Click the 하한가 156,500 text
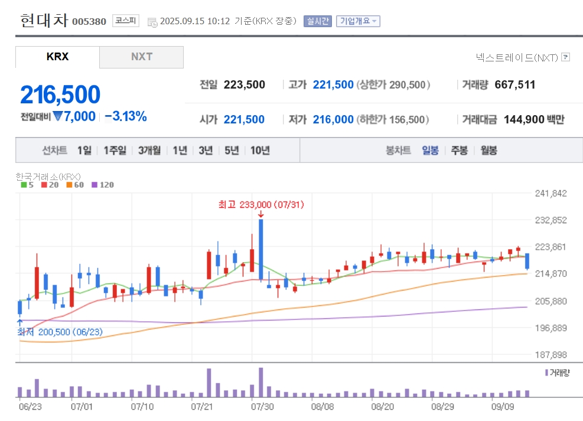Screen dimensions: 583x421 click(393, 119)
